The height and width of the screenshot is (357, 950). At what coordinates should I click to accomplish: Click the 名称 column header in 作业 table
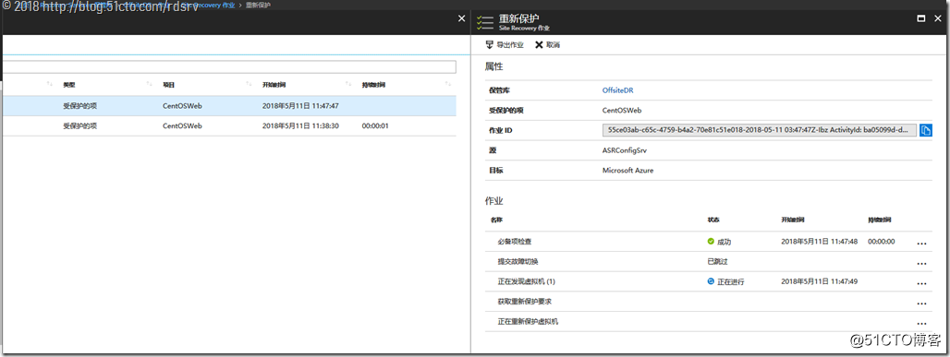(497, 220)
